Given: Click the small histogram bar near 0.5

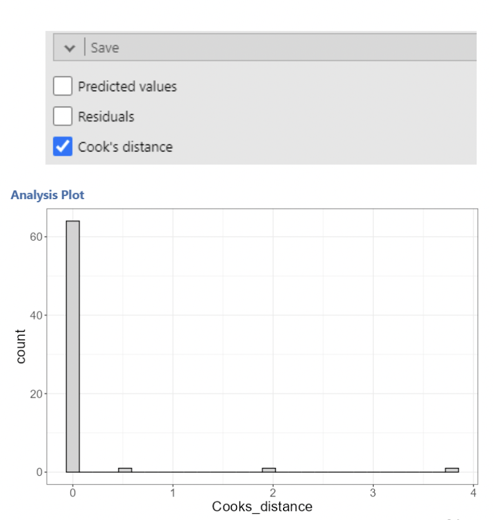Looking at the screenshot, I should [x=125, y=470].
